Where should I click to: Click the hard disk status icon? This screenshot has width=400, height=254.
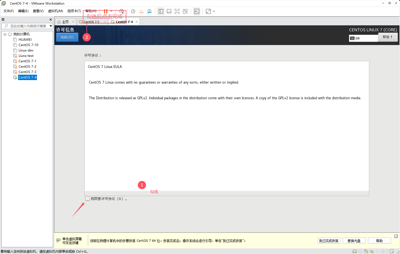(x=355, y=251)
